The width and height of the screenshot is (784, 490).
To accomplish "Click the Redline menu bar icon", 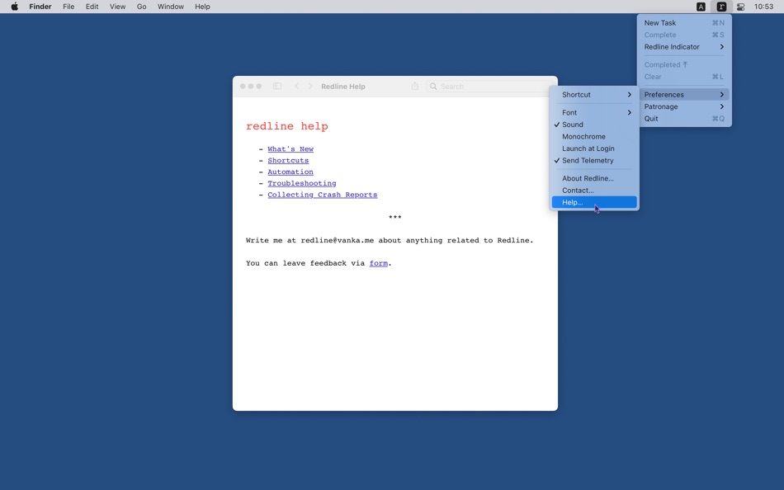I will (x=721, y=7).
